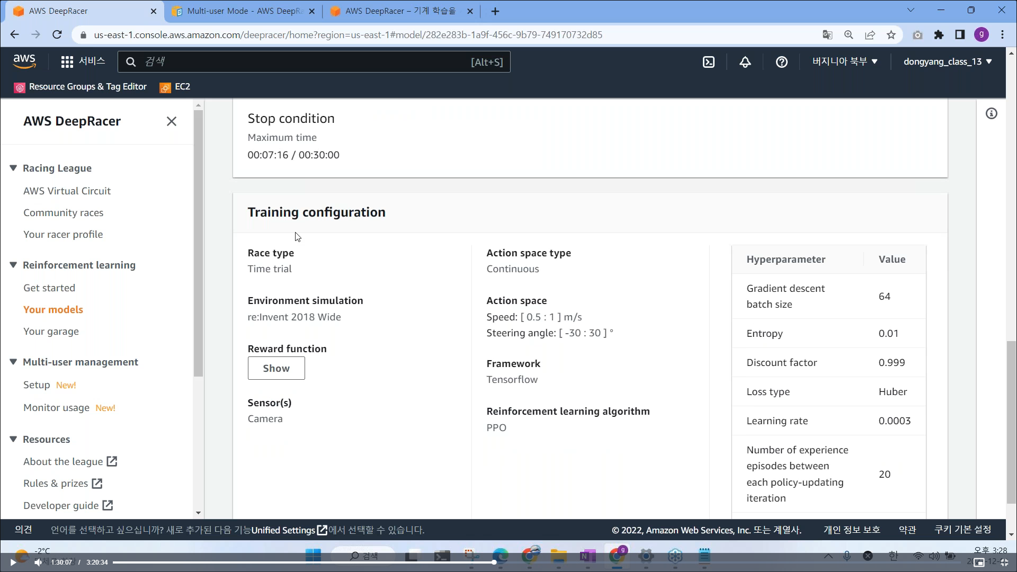Open the AWS services grid menu
This screenshot has width=1017, height=572.
point(67,62)
